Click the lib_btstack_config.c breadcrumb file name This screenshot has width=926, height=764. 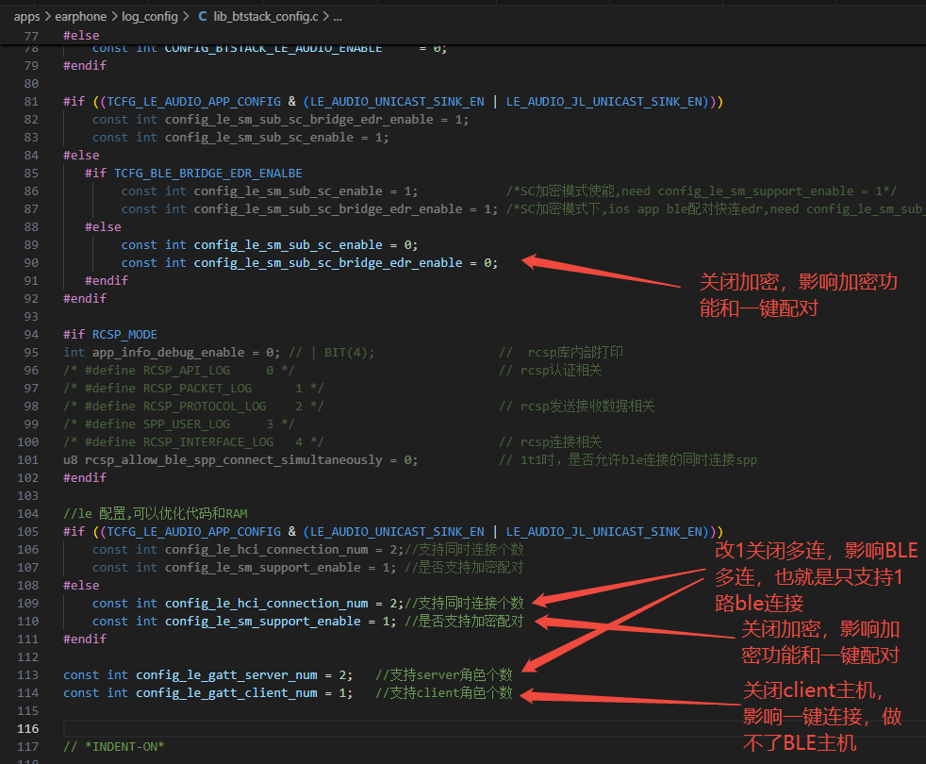266,17
